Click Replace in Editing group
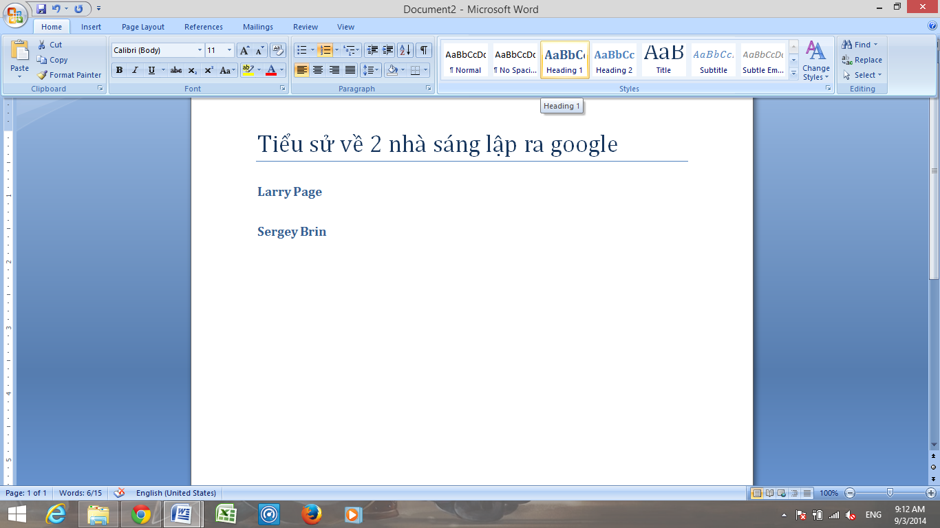Viewport: 940px width, 528px height. (862, 60)
